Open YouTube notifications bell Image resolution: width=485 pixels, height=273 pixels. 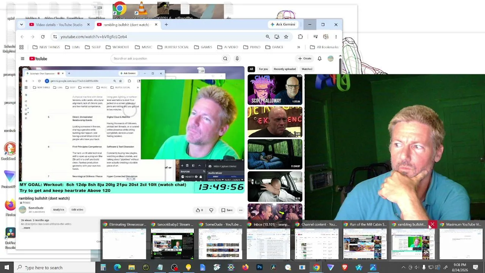319,58
